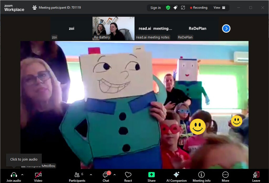
Task: Open AI Companion from the bottom toolbar
Action: [x=177, y=176]
